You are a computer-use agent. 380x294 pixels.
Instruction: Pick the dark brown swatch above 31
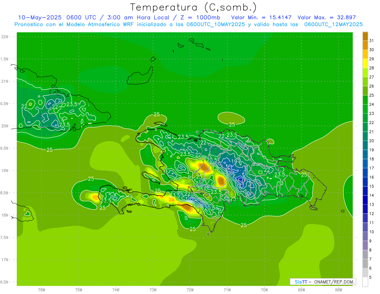pos(365,36)
